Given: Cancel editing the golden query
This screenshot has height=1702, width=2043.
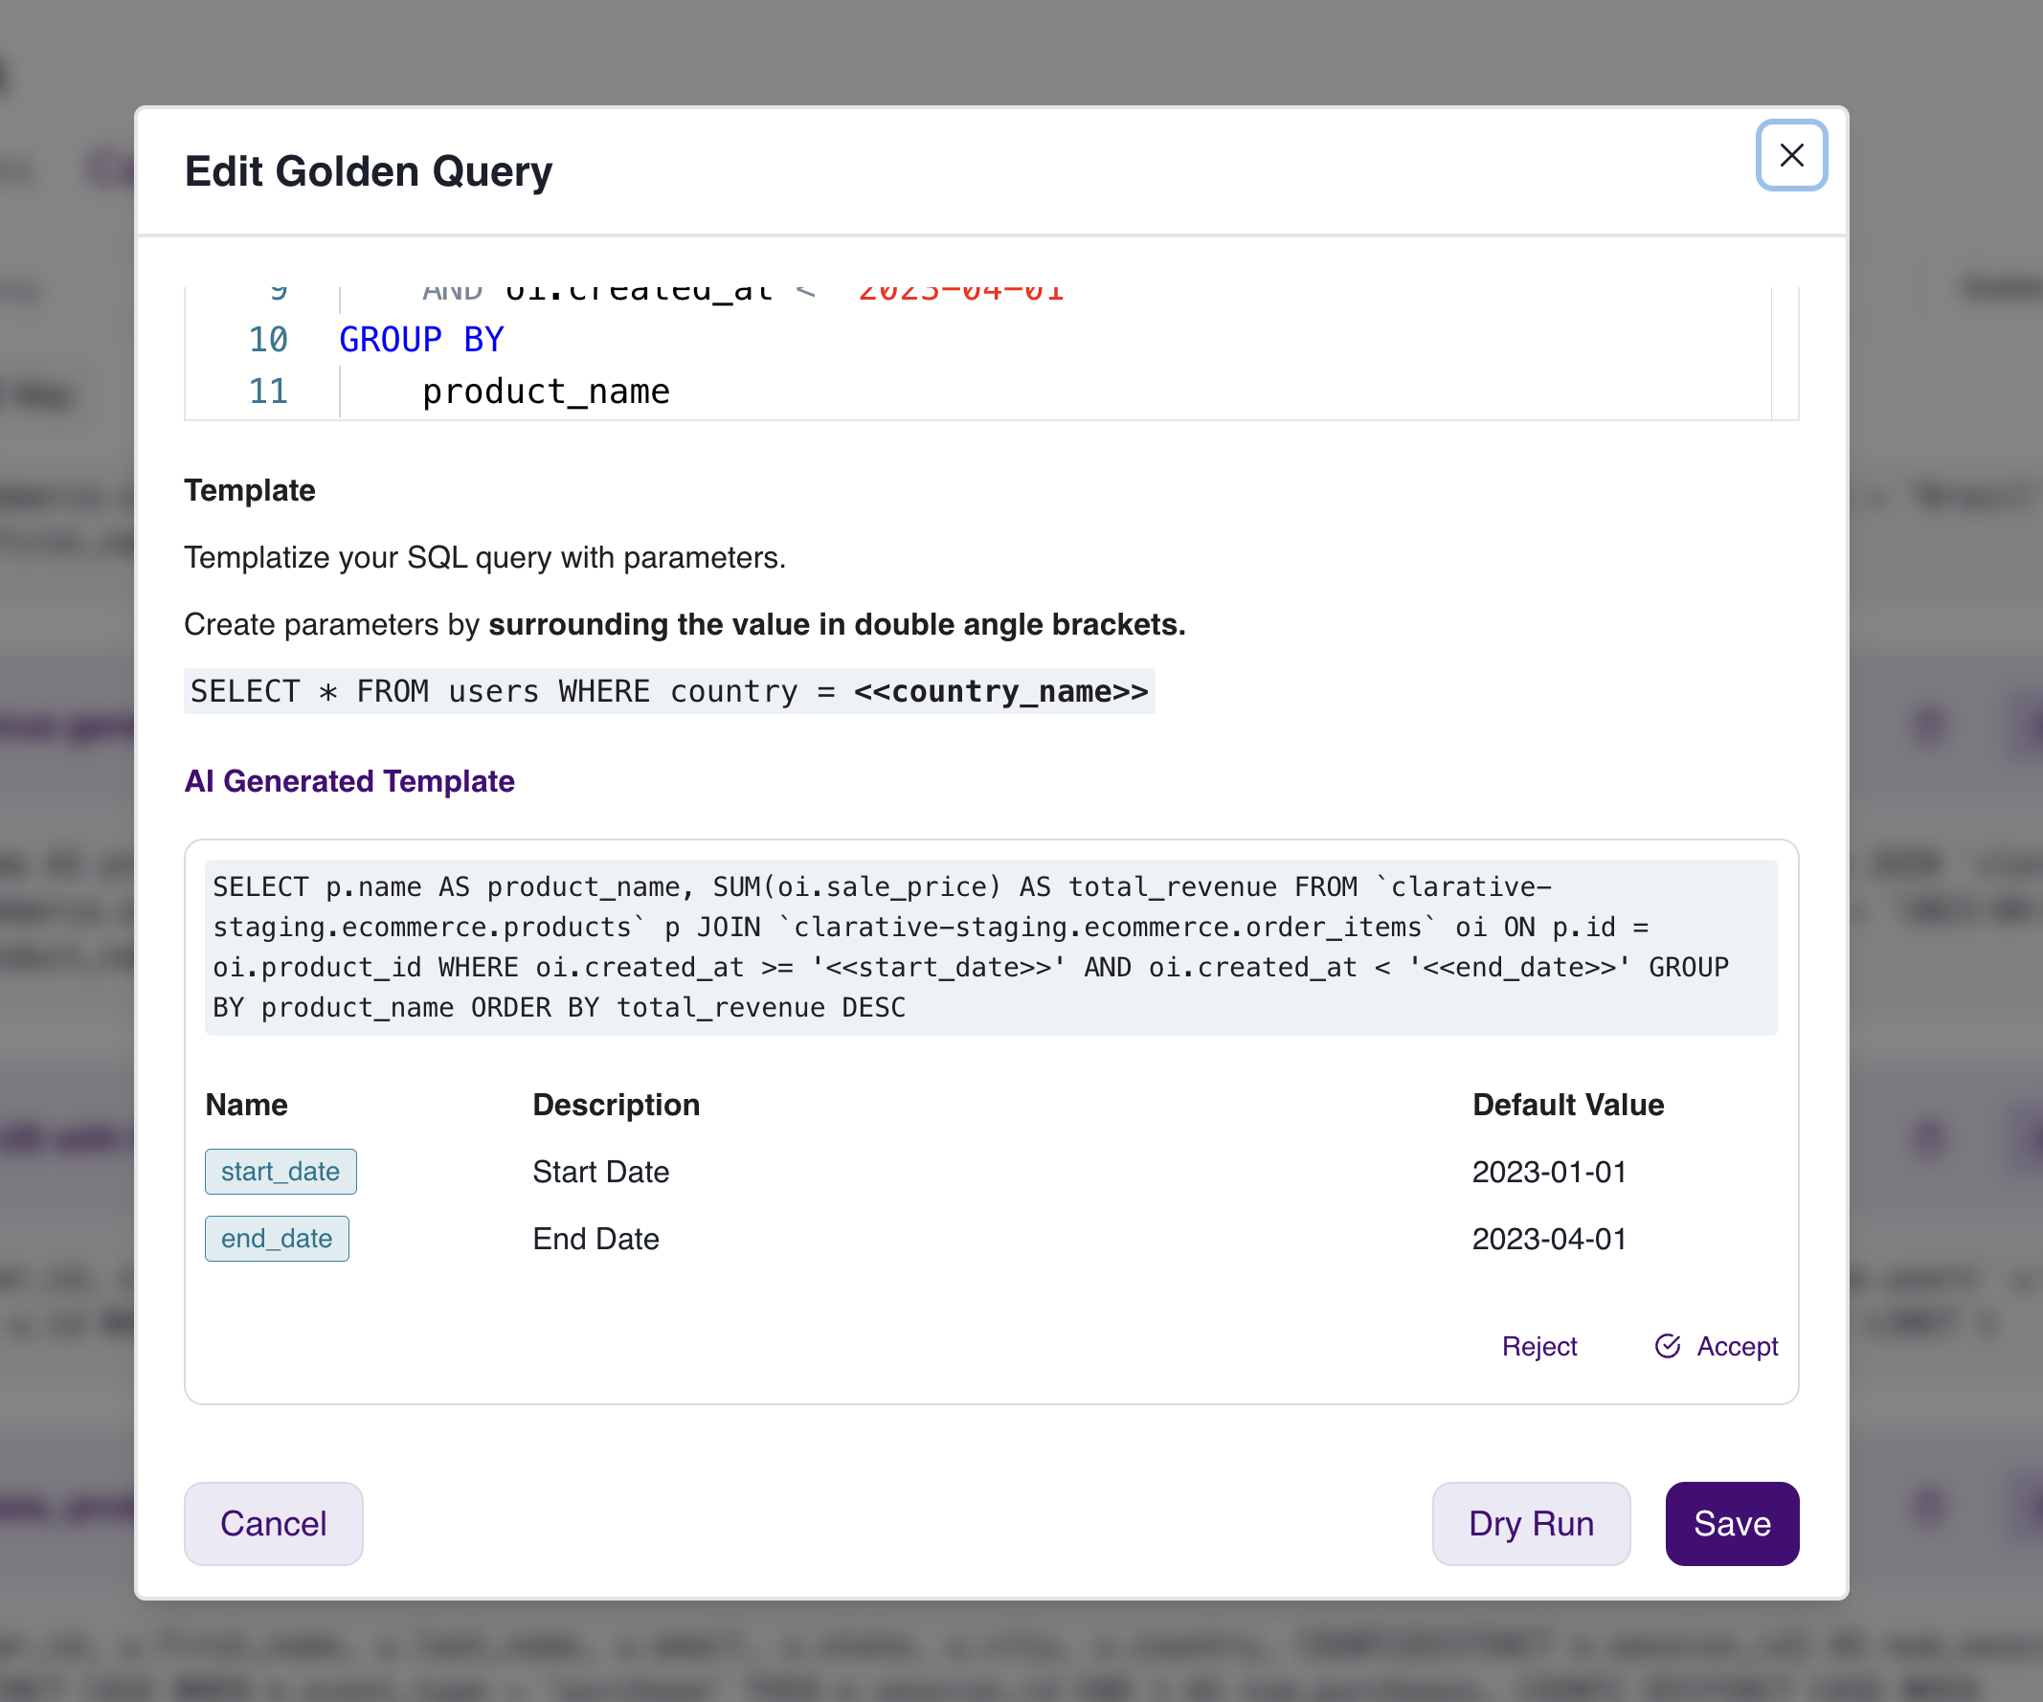Looking at the screenshot, I should [x=274, y=1523].
